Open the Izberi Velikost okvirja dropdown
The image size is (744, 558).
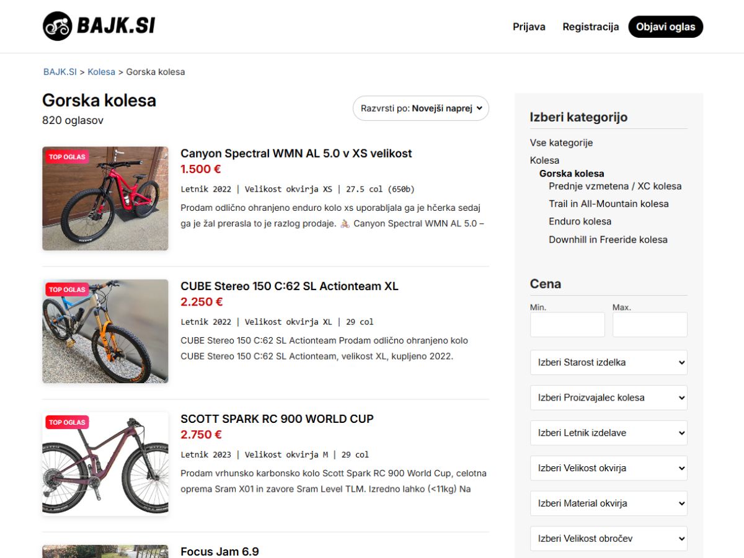coord(608,468)
